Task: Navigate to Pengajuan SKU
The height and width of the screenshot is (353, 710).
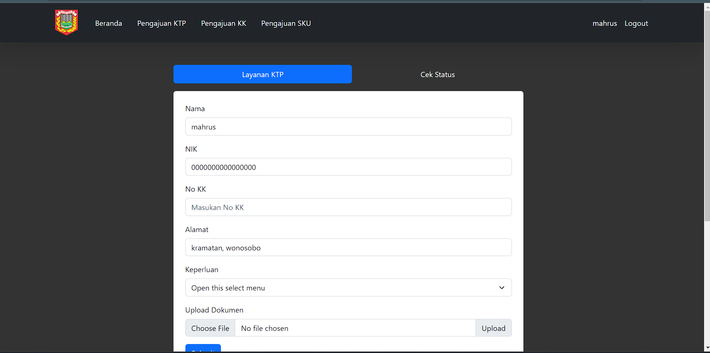Action: (x=286, y=23)
